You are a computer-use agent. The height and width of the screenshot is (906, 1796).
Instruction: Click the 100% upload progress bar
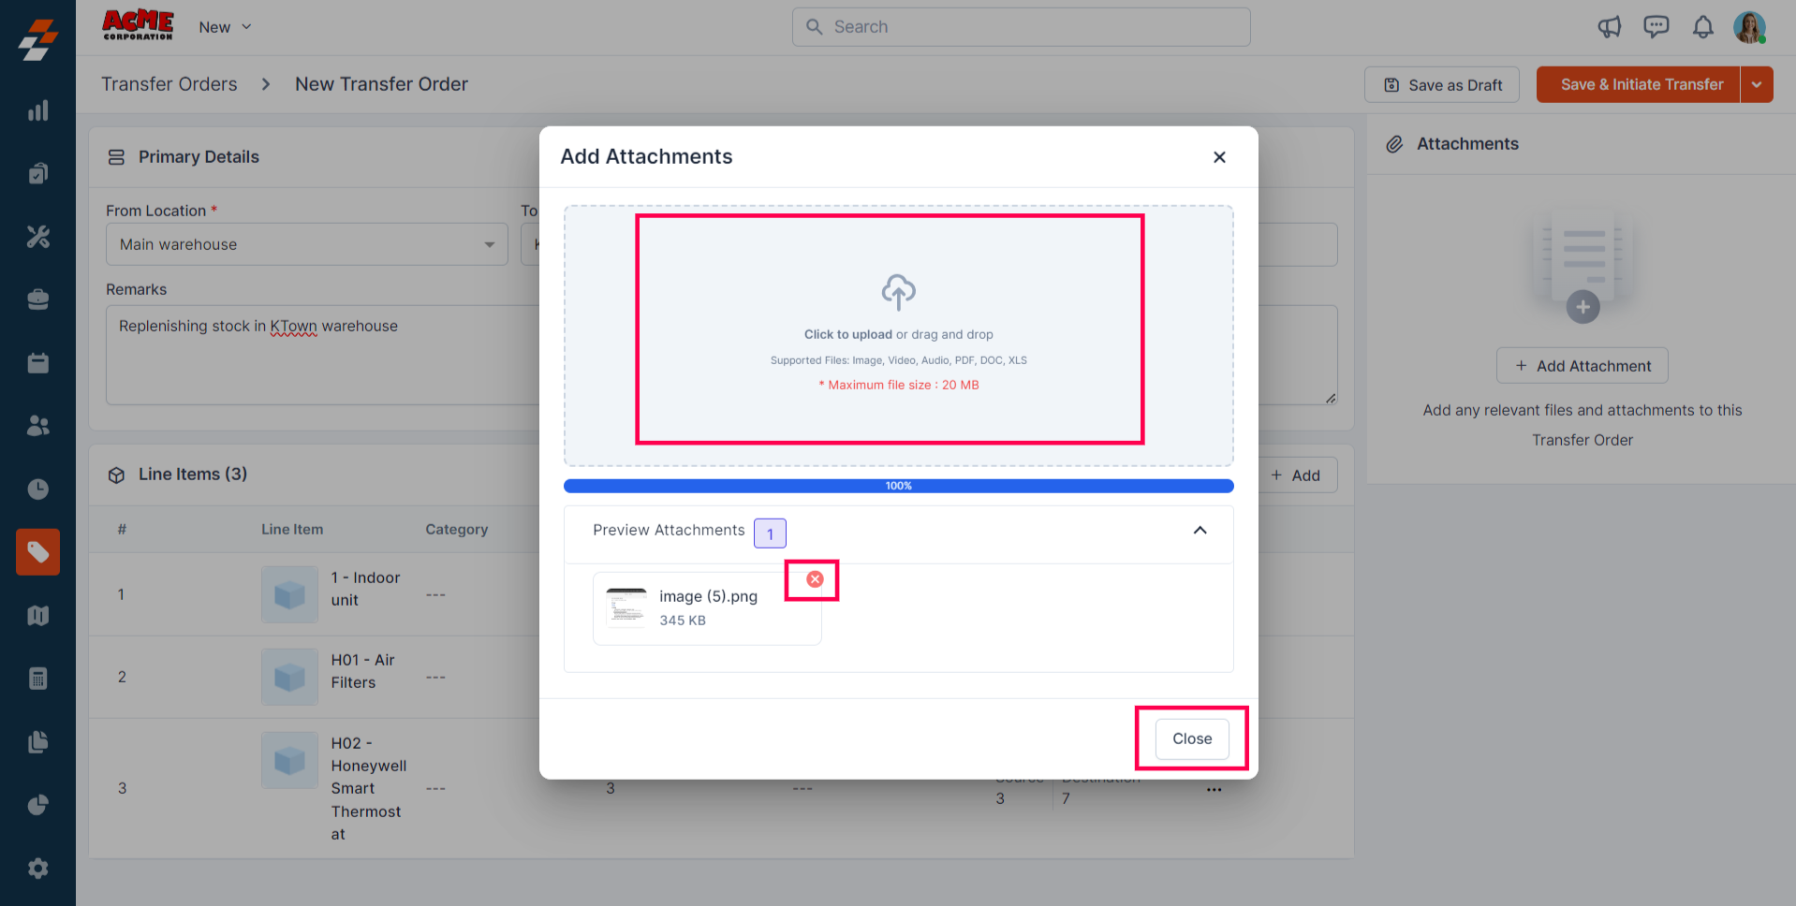pyautogui.click(x=899, y=486)
